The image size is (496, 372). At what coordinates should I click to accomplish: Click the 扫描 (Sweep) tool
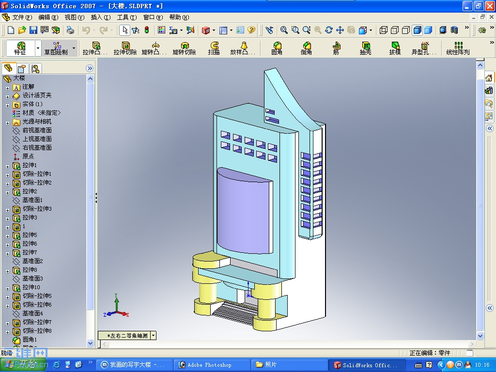pyautogui.click(x=214, y=48)
